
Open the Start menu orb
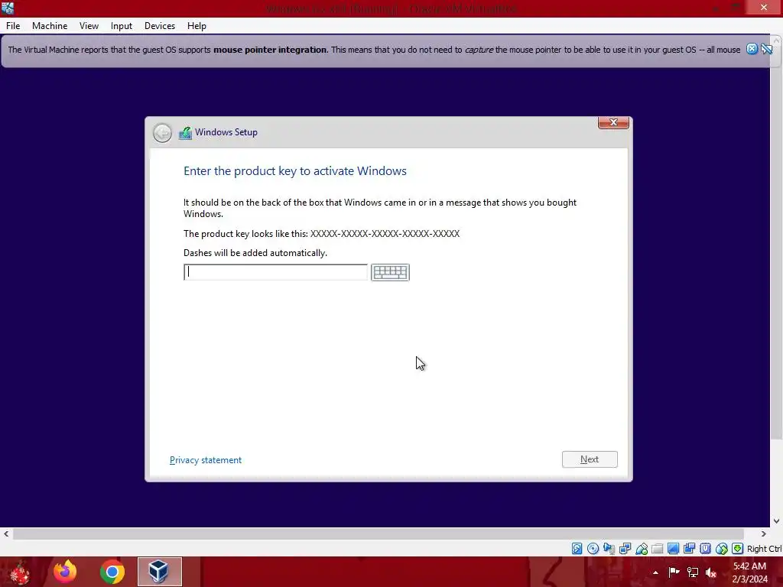pyautogui.click(x=19, y=572)
